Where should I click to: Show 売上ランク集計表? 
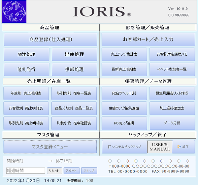124,54
